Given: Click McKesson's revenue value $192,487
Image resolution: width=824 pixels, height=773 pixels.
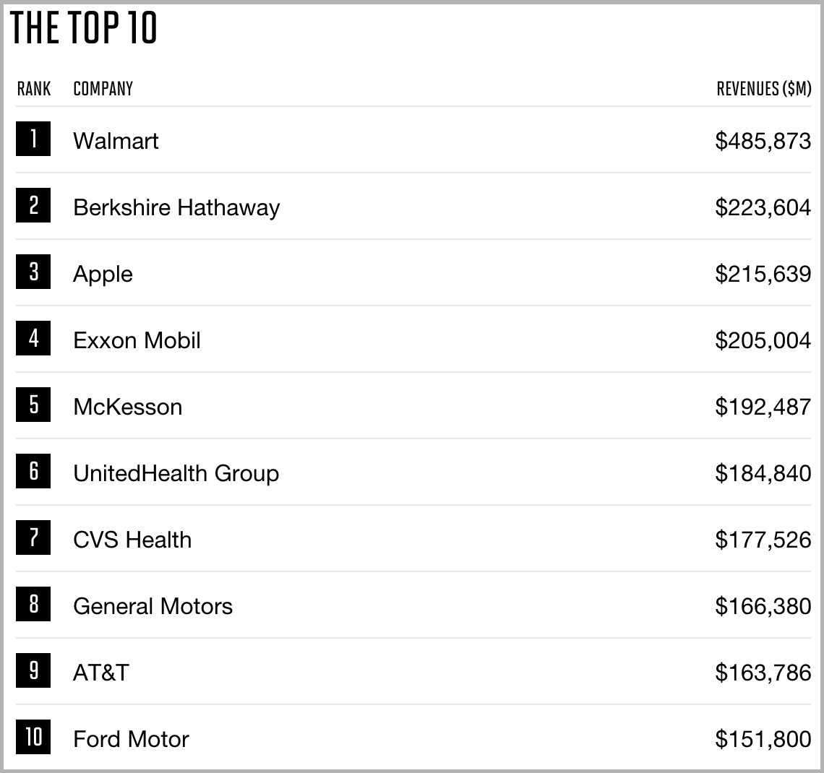Looking at the screenshot, I should [763, 407].
